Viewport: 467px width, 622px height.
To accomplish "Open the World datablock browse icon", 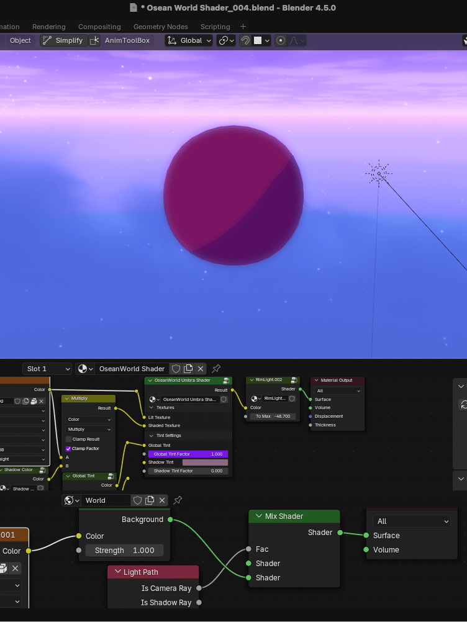I will coord(73,500).
